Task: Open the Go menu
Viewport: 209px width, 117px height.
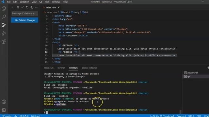Action: click(41, 2)
